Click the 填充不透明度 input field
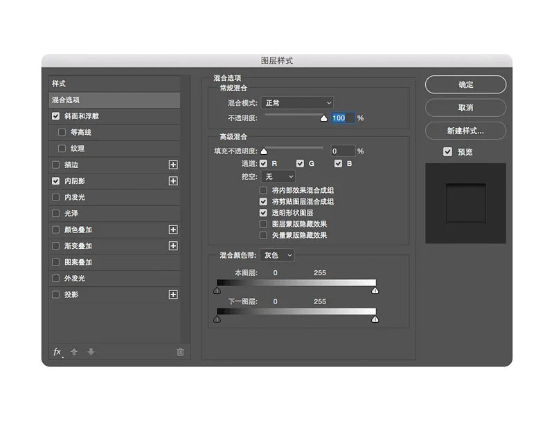This screenshot has width=554, height=421. point(342,151)
